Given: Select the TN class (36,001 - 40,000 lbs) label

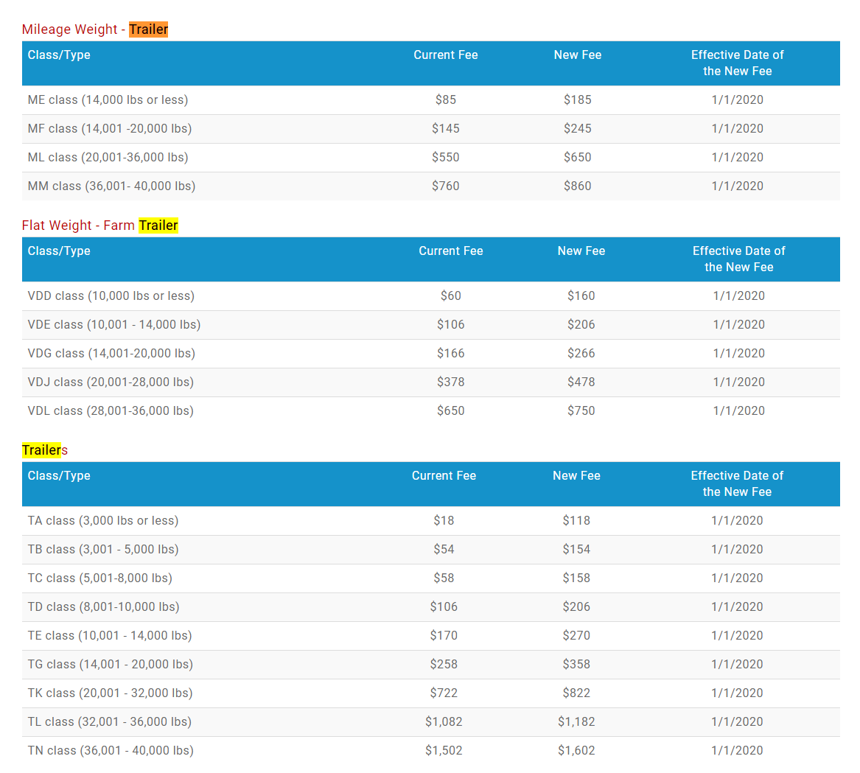Looking at the screenshot, I should point(111,751).
